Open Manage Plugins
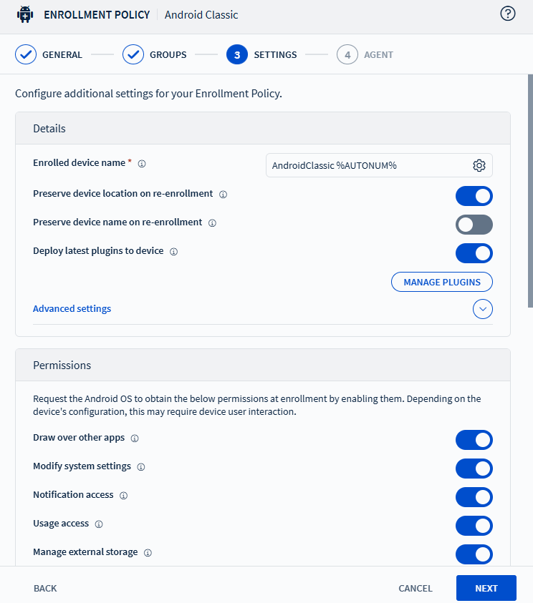Screen dimensions: 533x603 pos(441,282)
